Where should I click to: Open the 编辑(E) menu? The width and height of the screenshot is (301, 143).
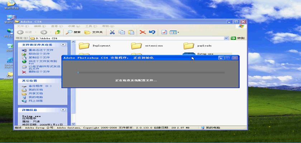coord(40,26)
